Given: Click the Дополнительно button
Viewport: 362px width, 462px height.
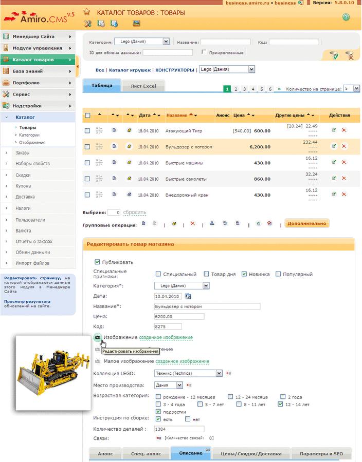Looking at the screenshot, I should tap(306, 224).
